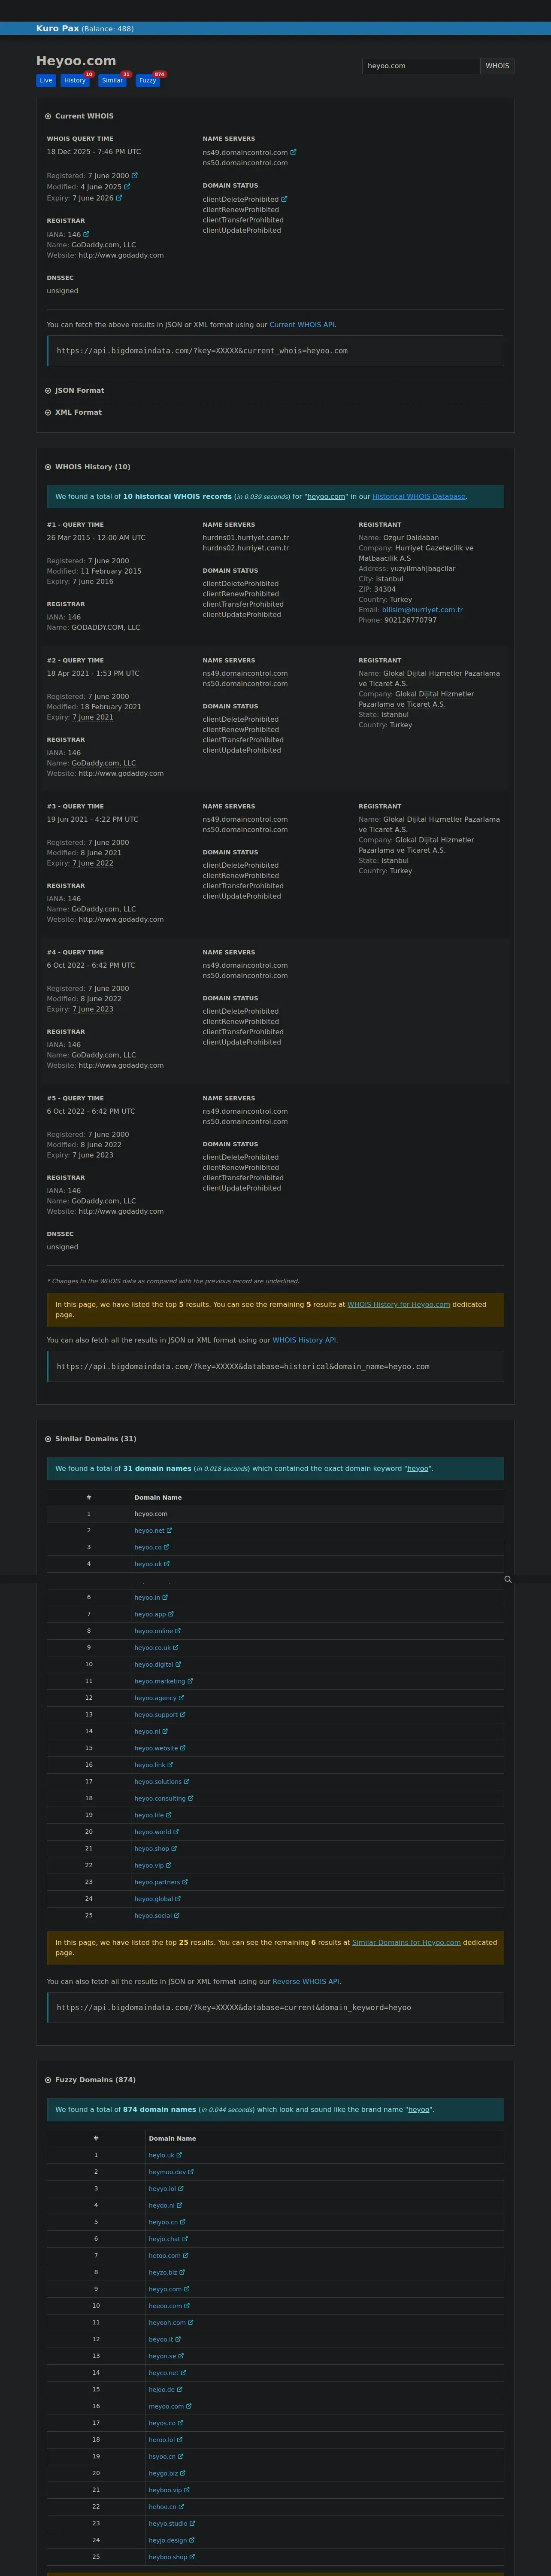Screen dimensions: 551x2576
Task: Click the magnifier search icon in sticky bar
Action: coord(508,1580)
